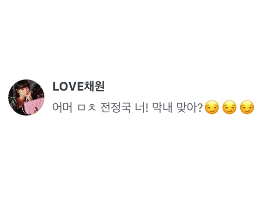The image size is (268, 201).
Task: Click the letter L starting the username
Action: pyautogui.click(x=56, y=87)
